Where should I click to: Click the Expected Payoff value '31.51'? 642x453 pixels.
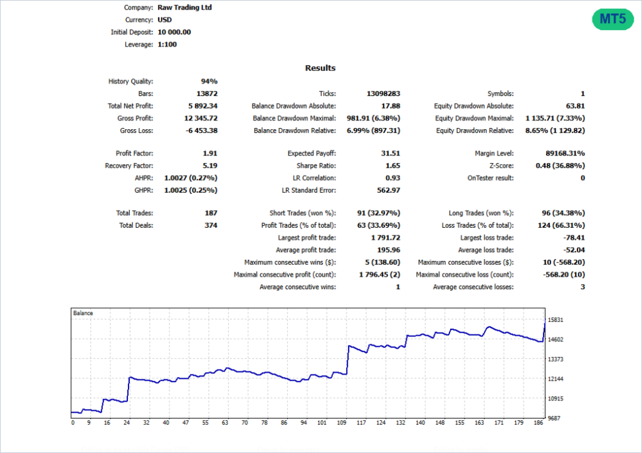click(x=391, y=153)
